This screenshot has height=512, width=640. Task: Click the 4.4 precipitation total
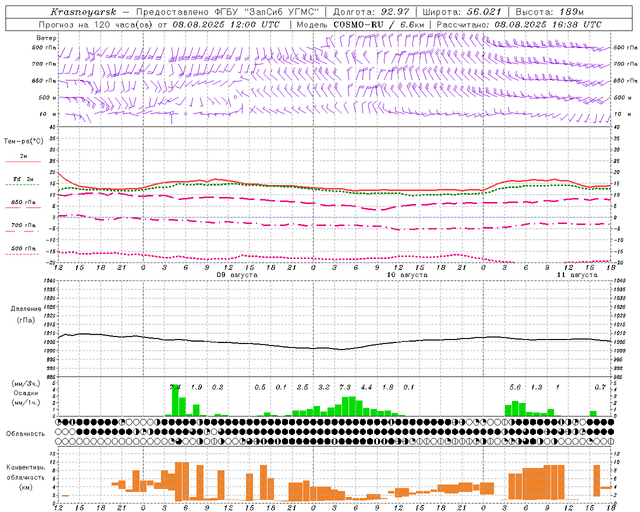[366, 387]
